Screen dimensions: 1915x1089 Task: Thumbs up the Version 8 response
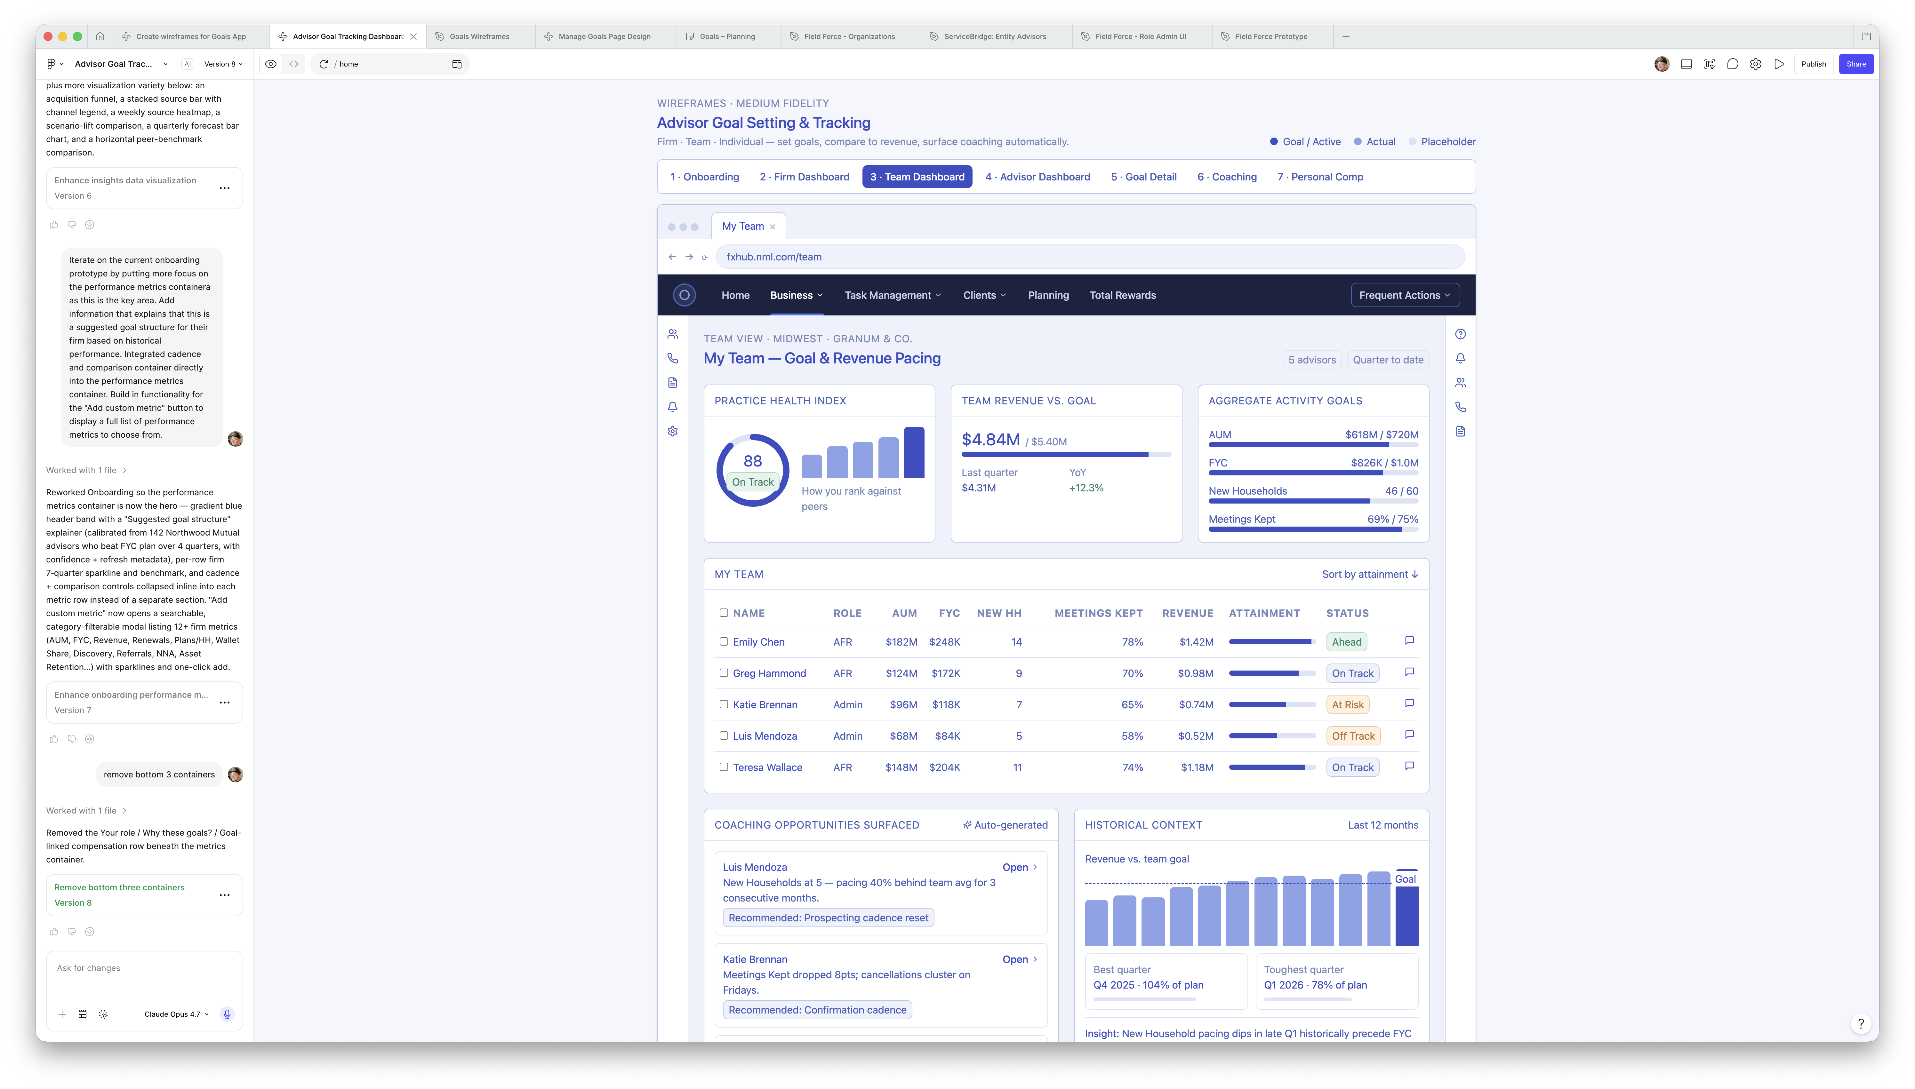pyautogui.click(x=54, y=931)
